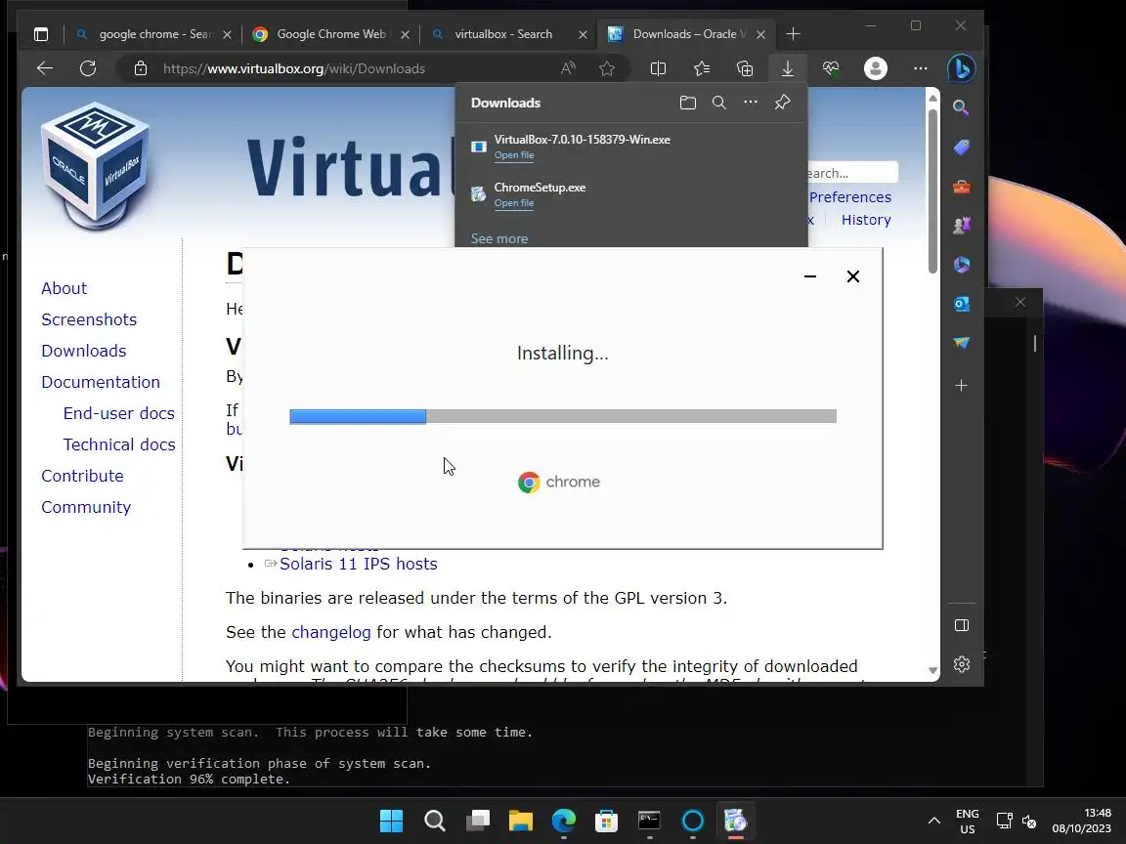This screenshot has height=844, width=1126.
Task: Open the Collections icon in Edge toolbar
Action: tap(745, 68)
